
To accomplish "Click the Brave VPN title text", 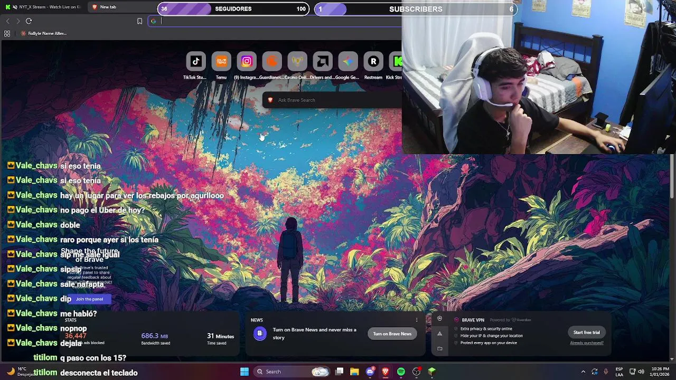I will [473, 320].
